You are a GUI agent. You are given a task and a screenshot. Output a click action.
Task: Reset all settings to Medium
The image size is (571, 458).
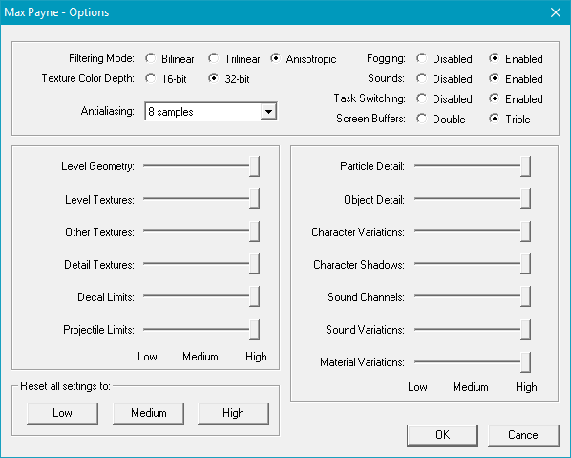pyautogui.click(x=148, y=413)
